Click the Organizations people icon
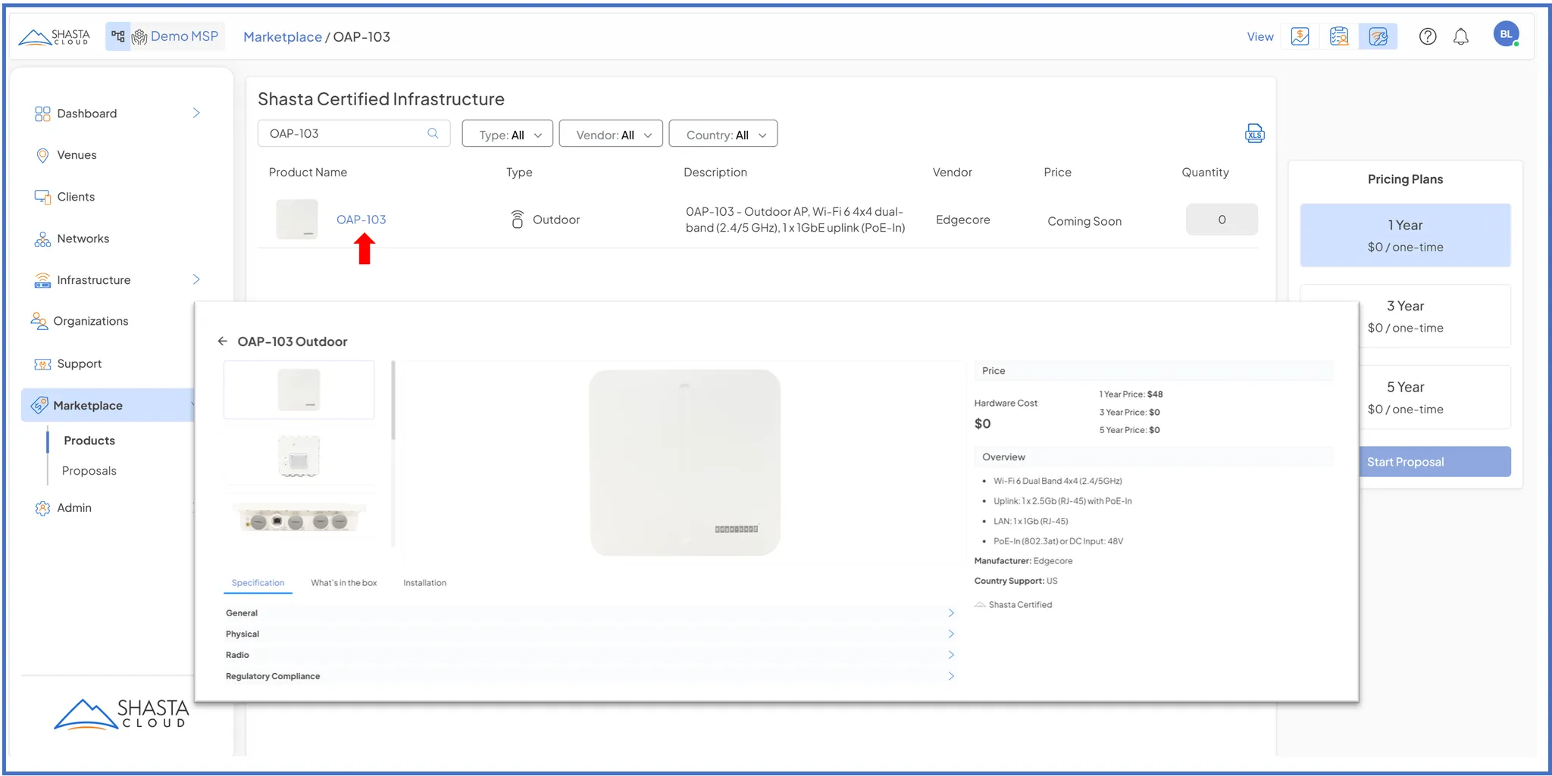Screen dimensions: 1552x776 point(39,321)
